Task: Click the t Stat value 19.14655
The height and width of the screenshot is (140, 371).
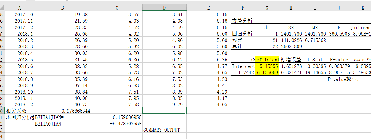Action: pos(315,72)
